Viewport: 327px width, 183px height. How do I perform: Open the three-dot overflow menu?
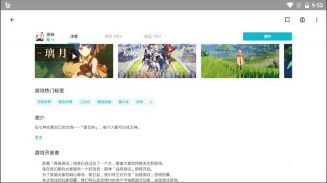(317, 20)
